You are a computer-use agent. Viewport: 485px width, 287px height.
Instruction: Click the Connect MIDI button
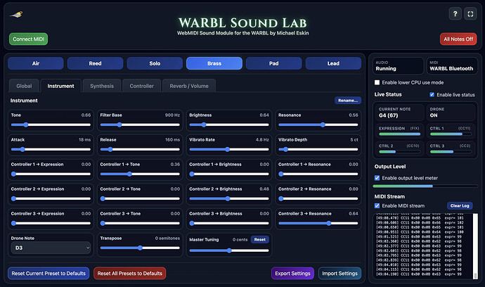click(x=28, y=39)
